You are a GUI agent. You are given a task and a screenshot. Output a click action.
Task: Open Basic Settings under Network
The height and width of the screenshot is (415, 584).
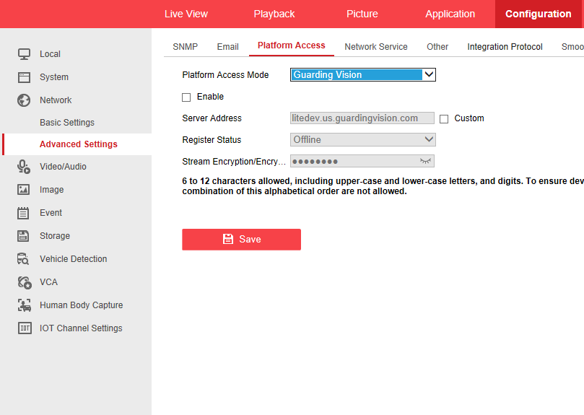click(x=67, y=123)
